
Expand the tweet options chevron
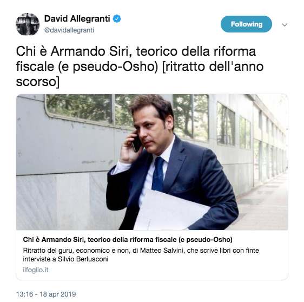[285, 25]
